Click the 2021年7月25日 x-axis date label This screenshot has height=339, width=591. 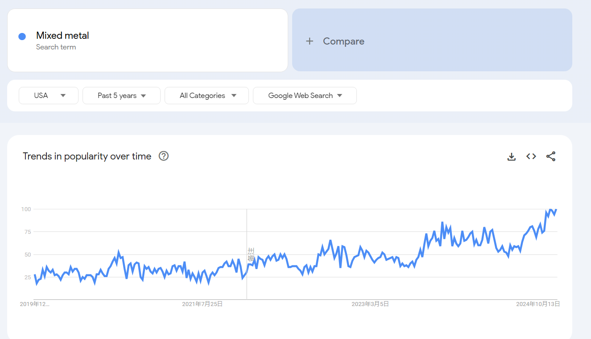[203, 304]
